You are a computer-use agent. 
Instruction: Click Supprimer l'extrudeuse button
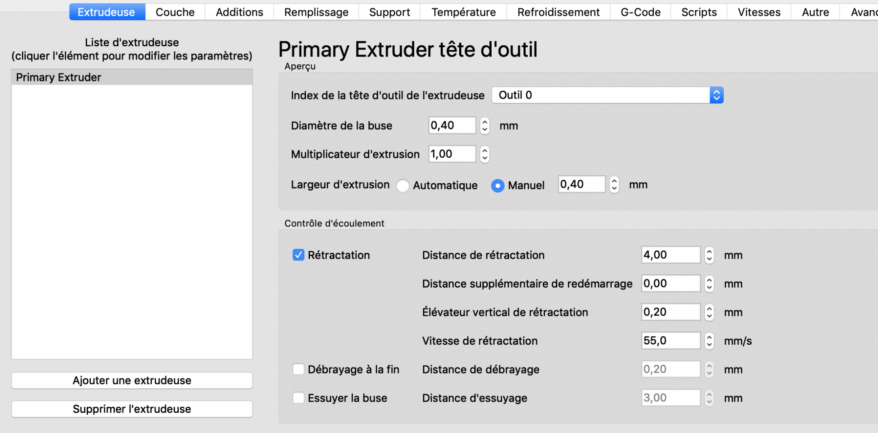coord(132,409)
